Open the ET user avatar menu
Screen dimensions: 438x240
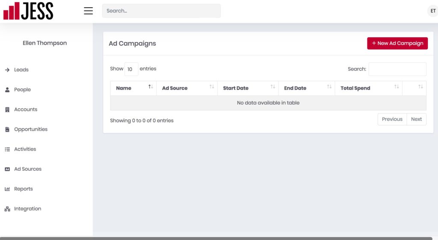coord(433,11)
